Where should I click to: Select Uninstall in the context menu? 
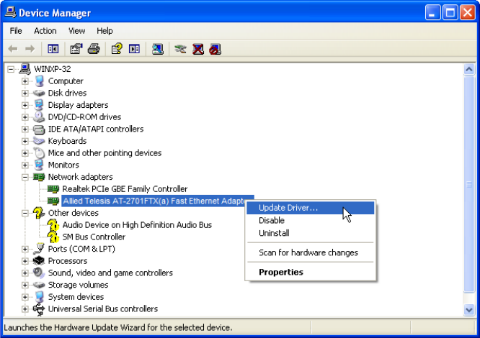273,233
